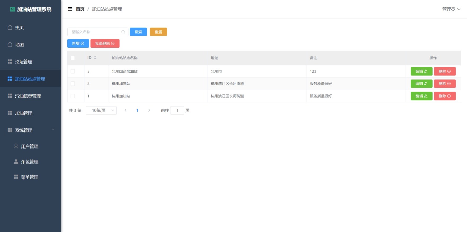Click the 前往 page number input
This screenshot has height=232, width=467.
(177, 110)
